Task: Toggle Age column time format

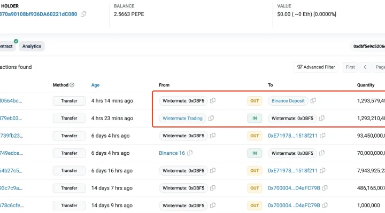Action: tap(95, 85)
